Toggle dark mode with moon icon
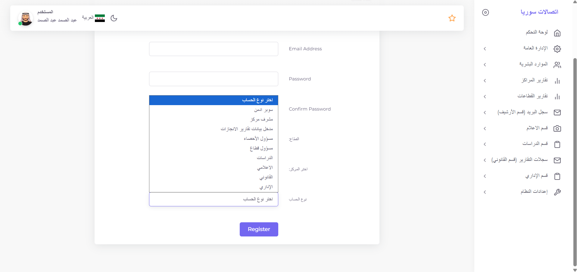 click(114, 18)
